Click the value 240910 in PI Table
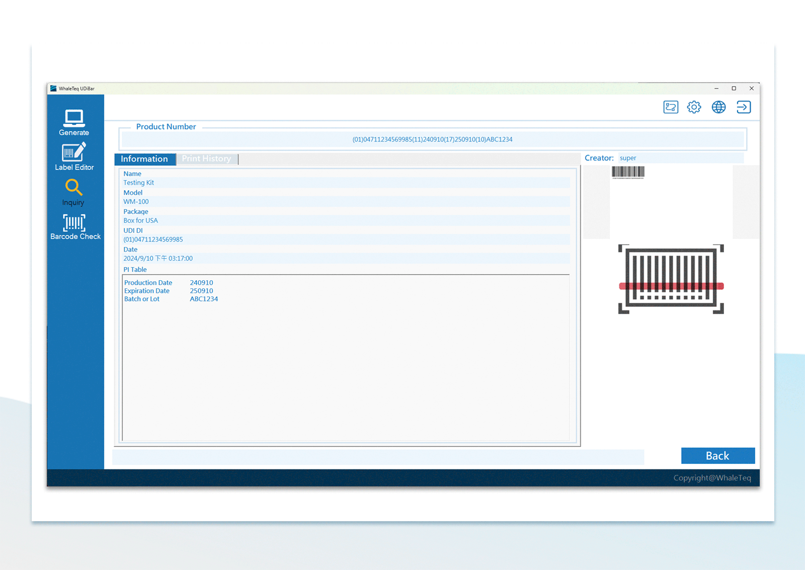The image size is (805, 570). point(201,283)
